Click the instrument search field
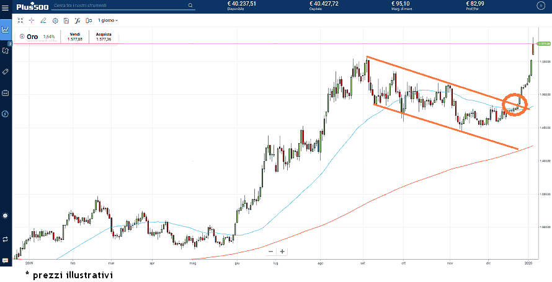 (x=118, y=5)
